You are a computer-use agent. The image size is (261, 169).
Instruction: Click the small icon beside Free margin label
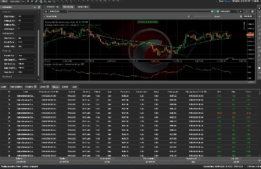click(x=155, y=159)
